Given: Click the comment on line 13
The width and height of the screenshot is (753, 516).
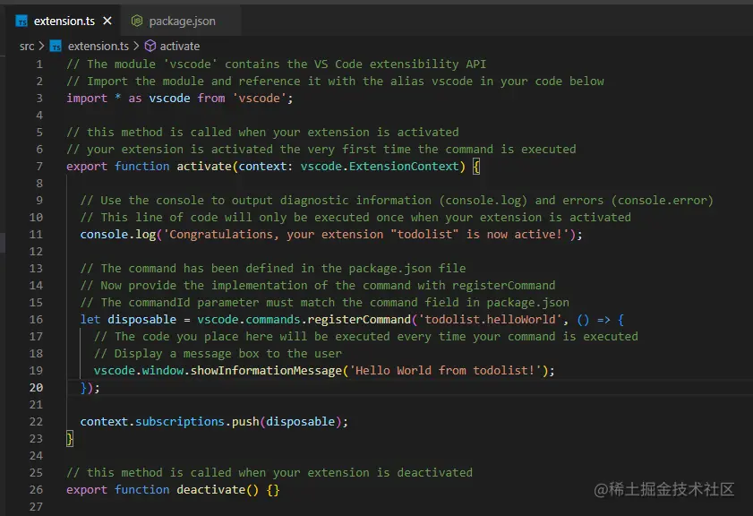Looking at the screenshot, I should tap(273, 268).
